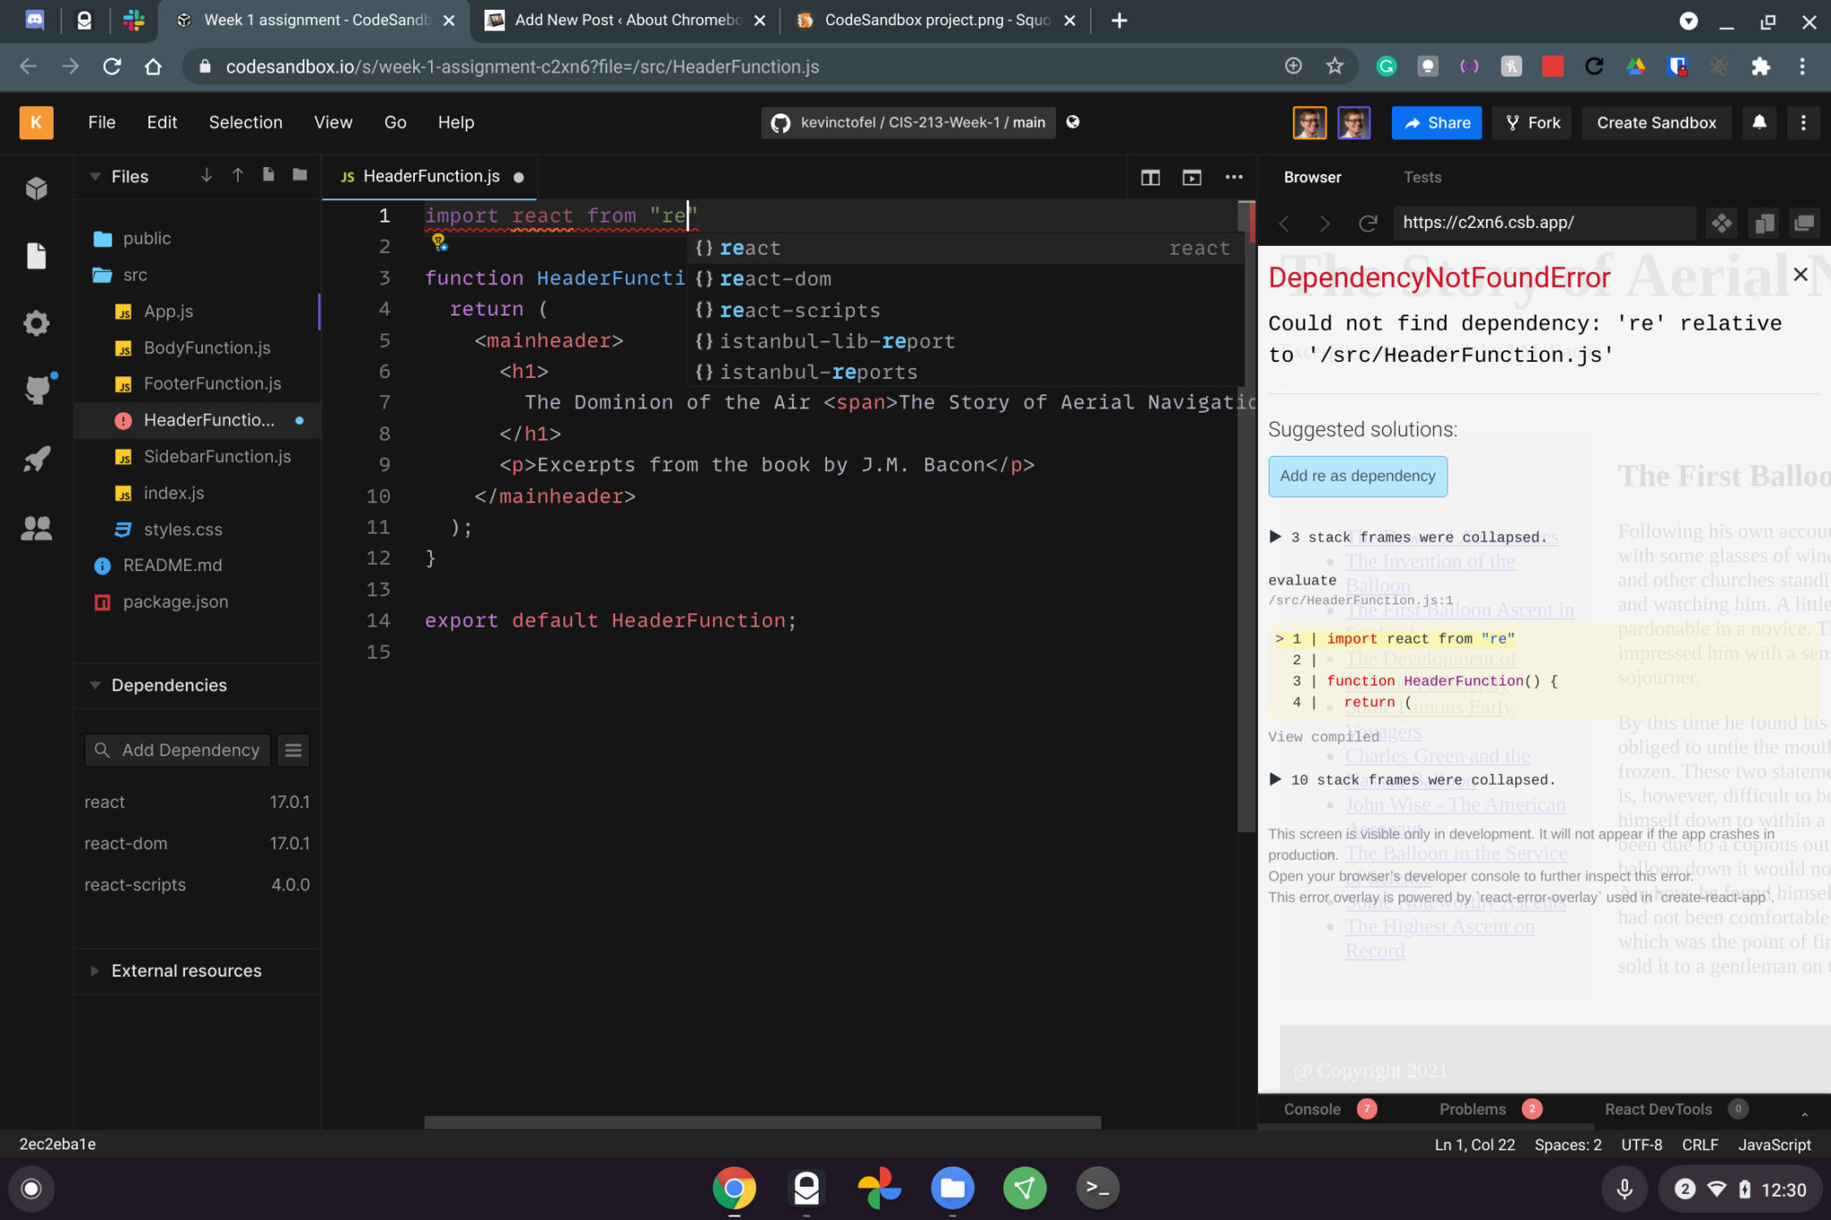
Task: Click the split editor layout icon
Action: 1151,177
